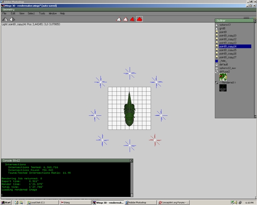The height and width of the screenshot is (205, 257).
Task: Open Local Disk (C:) taskbar button
Action: click(42, 203)
